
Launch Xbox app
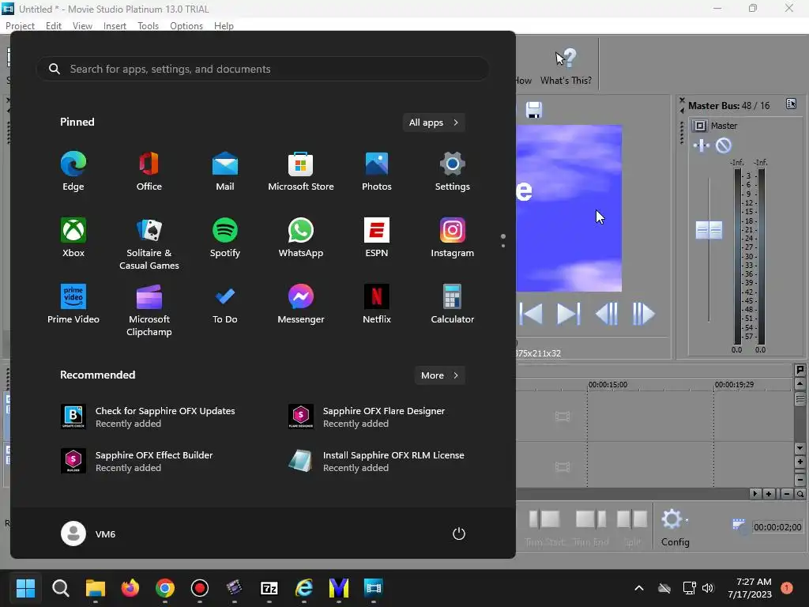pyautogui.click(x=73, y=237)
